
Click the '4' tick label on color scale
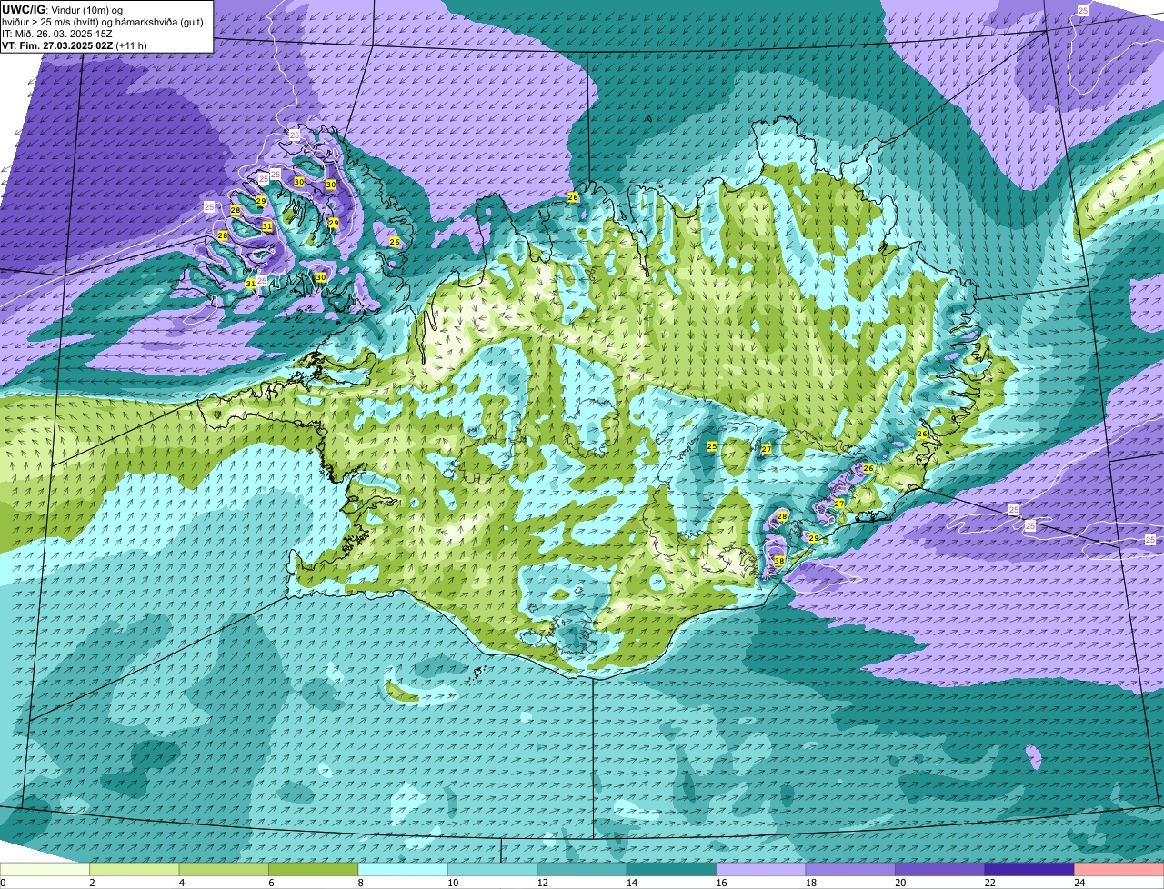pos(181,882)
